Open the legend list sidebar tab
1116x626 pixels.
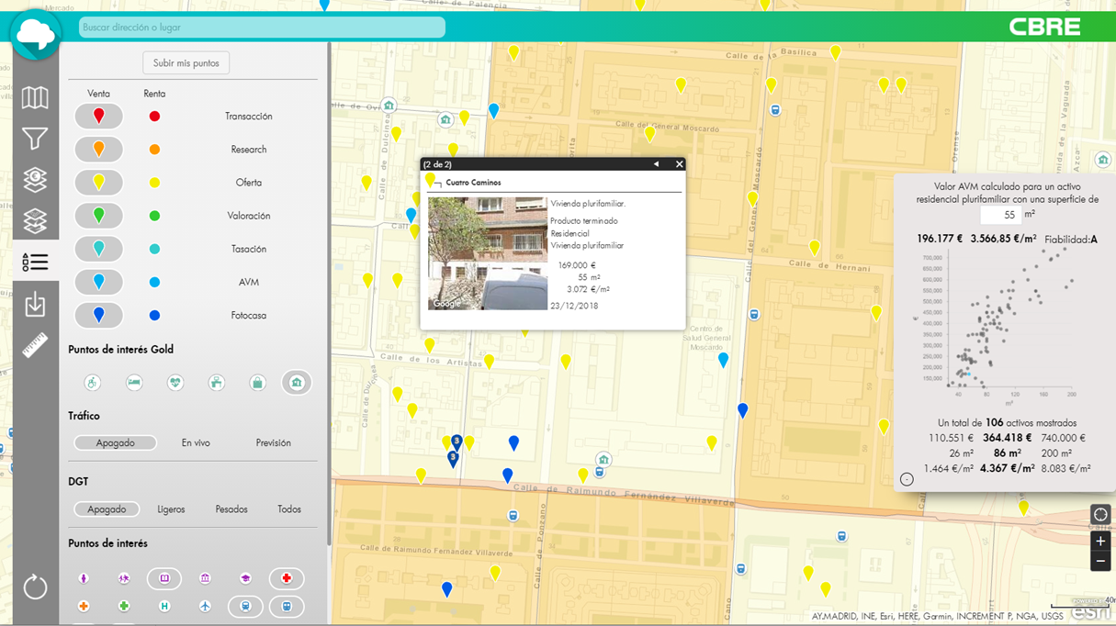click(x=35, y=263)
